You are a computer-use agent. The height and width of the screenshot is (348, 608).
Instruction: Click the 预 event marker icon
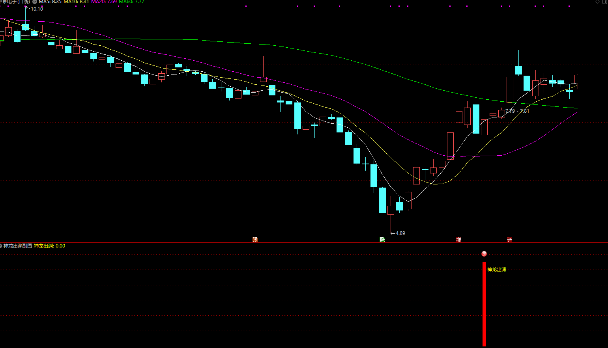click(255, 239)
